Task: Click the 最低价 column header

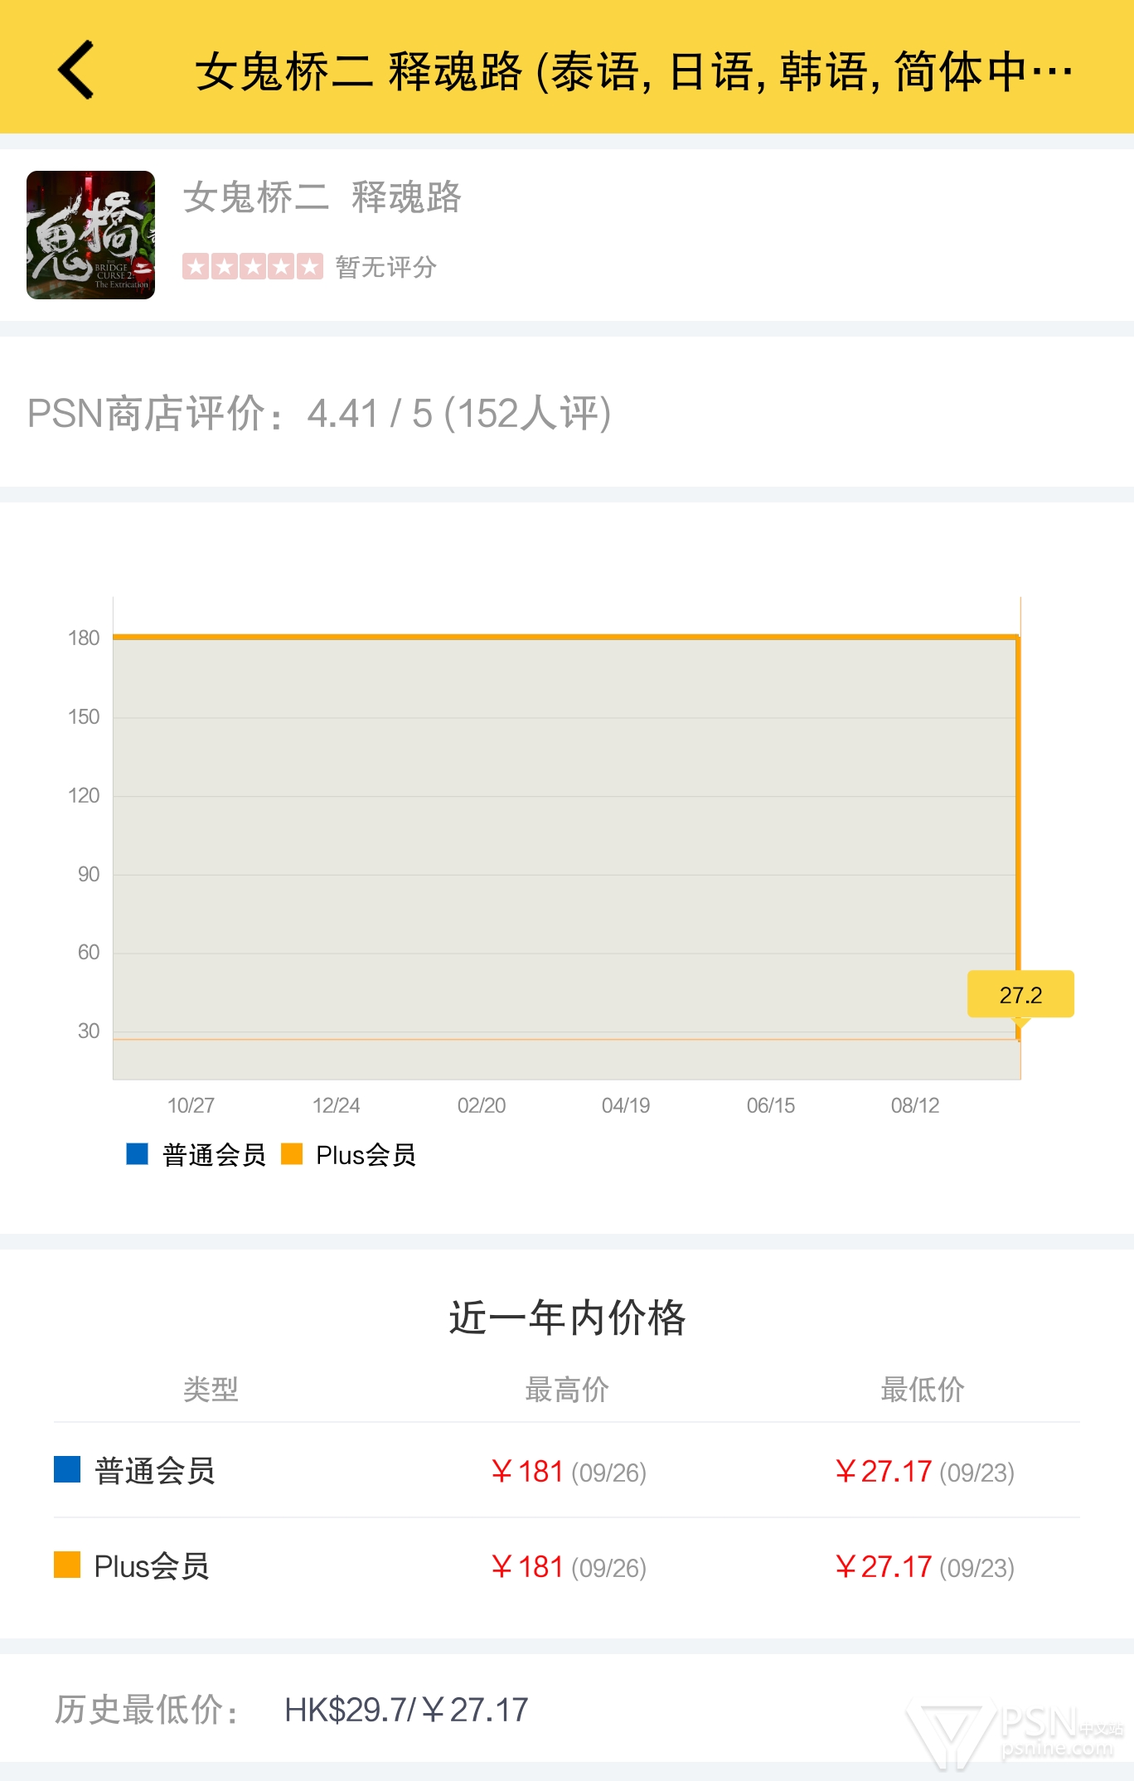Action: [x=922, y=1389]
